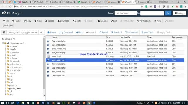Expand the .cphorde folder

pos(6,58)
